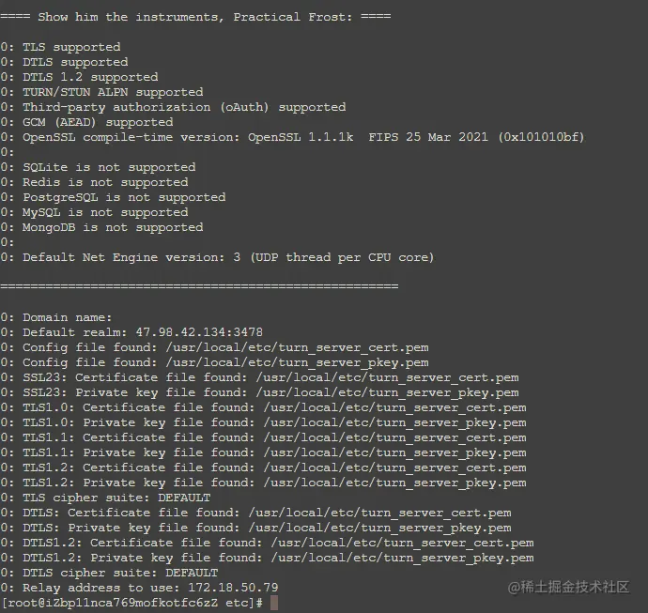Click the root shell prompt text

(132, 603)
